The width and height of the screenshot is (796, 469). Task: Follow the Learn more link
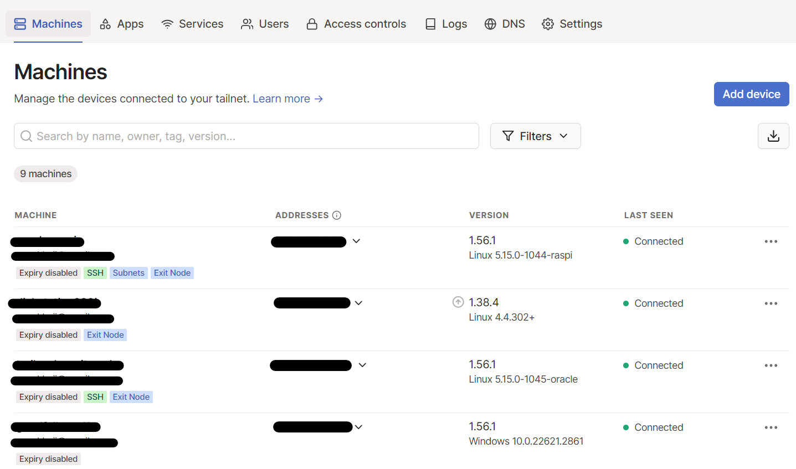288,99
